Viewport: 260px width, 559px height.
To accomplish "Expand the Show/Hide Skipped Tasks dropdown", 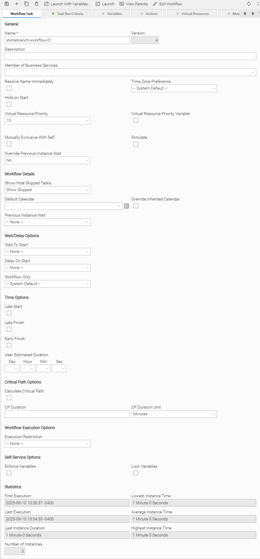I will (48, 190).
